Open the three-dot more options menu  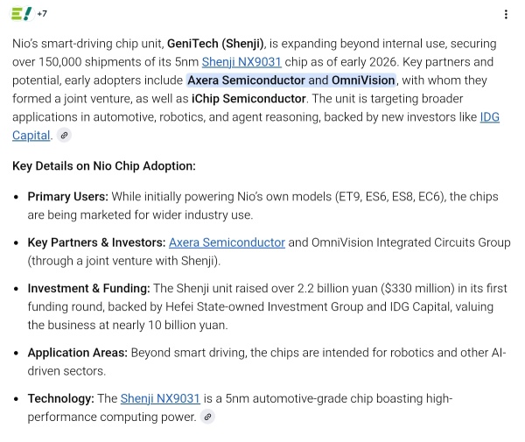click(506, 14)
